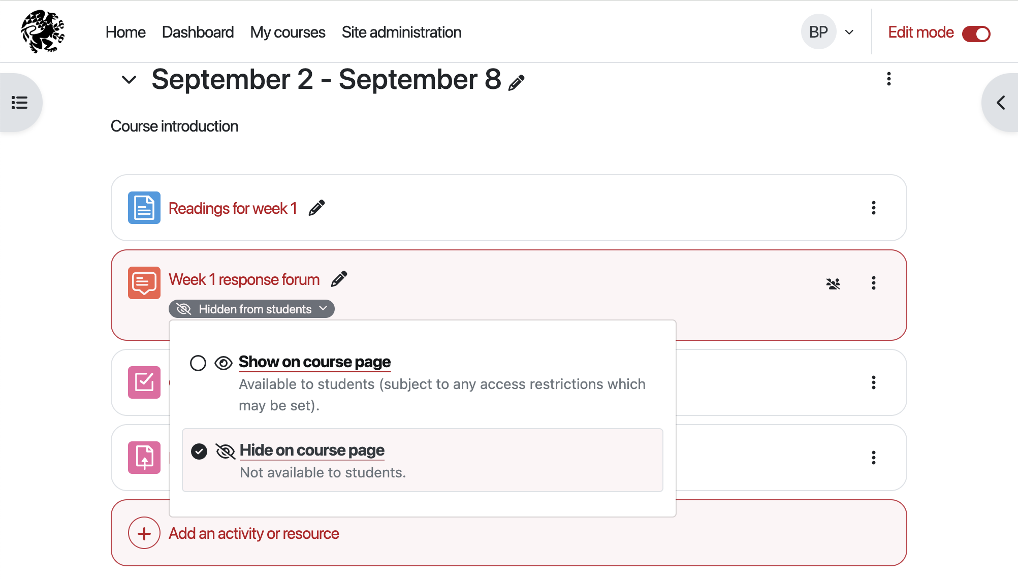Open Site administration in the navigation

(401, 32)
